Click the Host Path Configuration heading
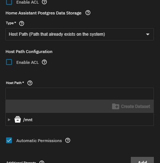Image resolution: width=160 pixels, height=163 pixels. 29,52
